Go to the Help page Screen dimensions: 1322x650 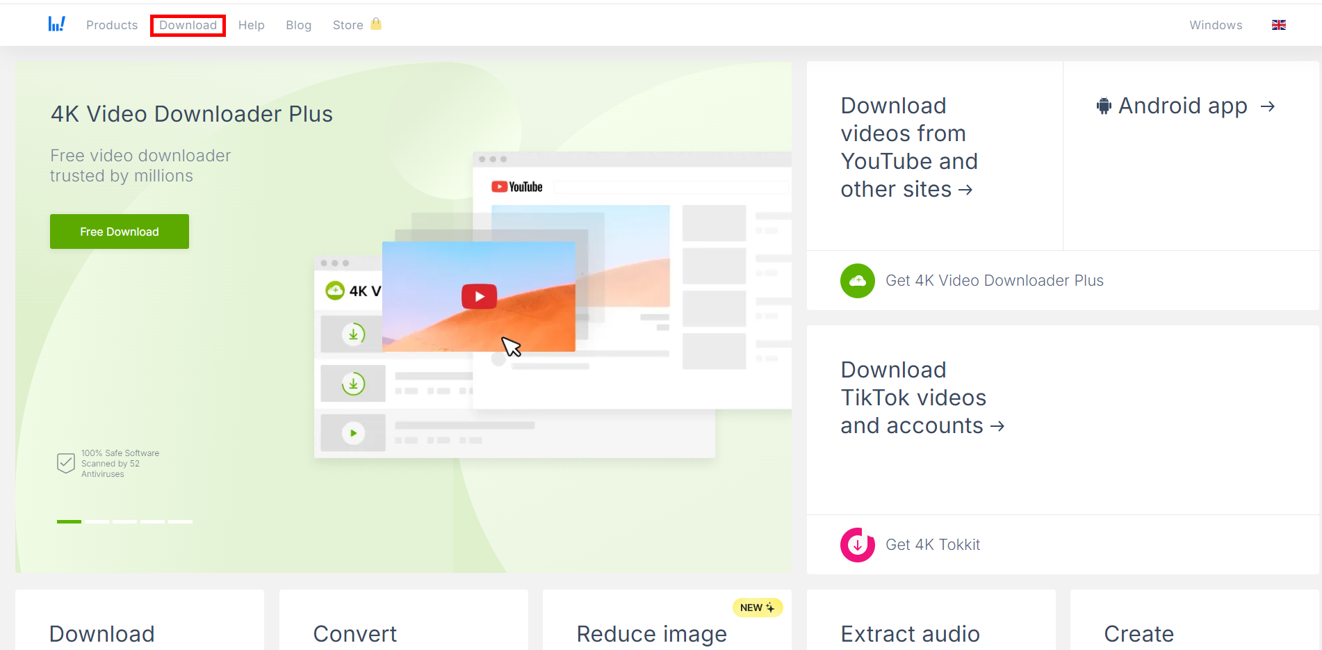252,25
